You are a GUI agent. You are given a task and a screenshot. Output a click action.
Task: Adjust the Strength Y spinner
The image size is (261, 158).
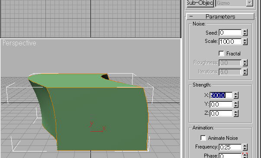[x=236, y=104]
